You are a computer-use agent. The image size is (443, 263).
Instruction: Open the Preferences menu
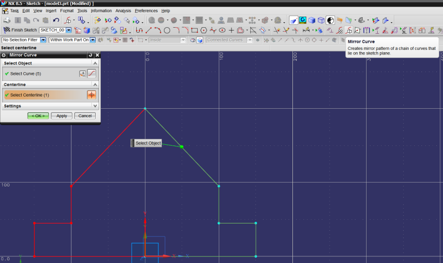click(x=146, y=11)
